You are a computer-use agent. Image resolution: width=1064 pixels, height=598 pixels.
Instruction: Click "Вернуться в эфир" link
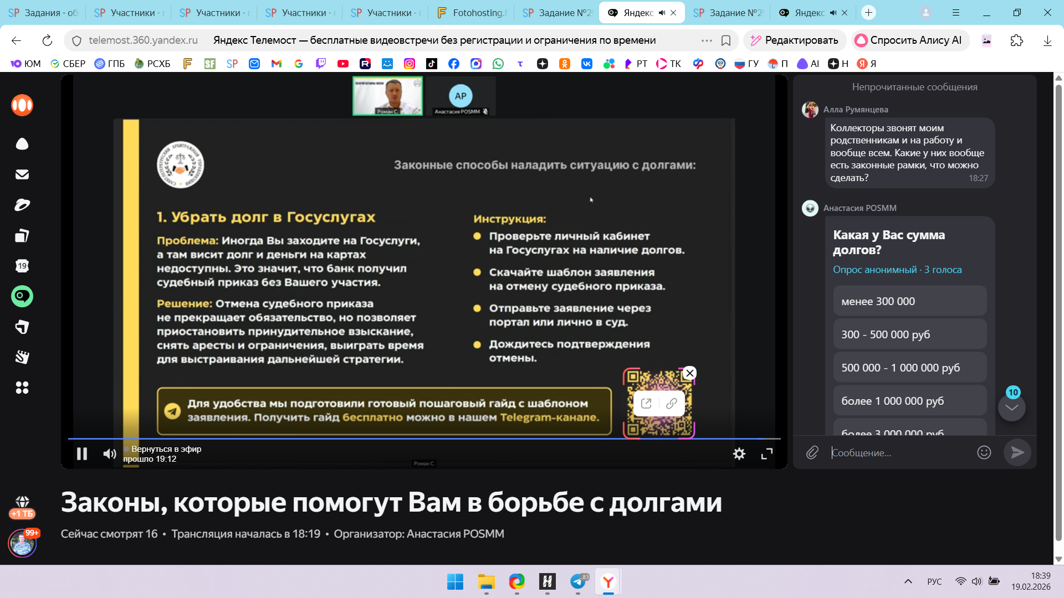[166, 449]
